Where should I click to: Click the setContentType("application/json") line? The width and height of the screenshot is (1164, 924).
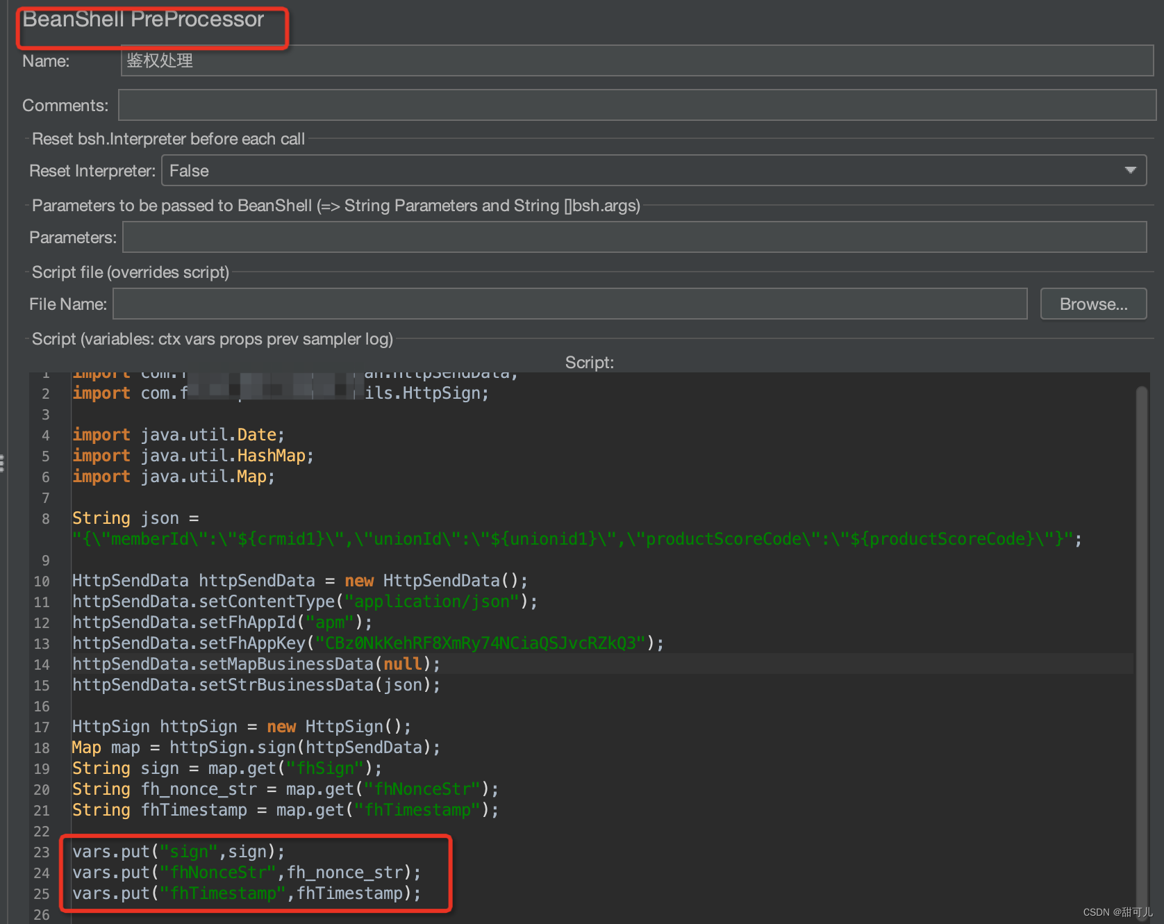tap(305, 602)
